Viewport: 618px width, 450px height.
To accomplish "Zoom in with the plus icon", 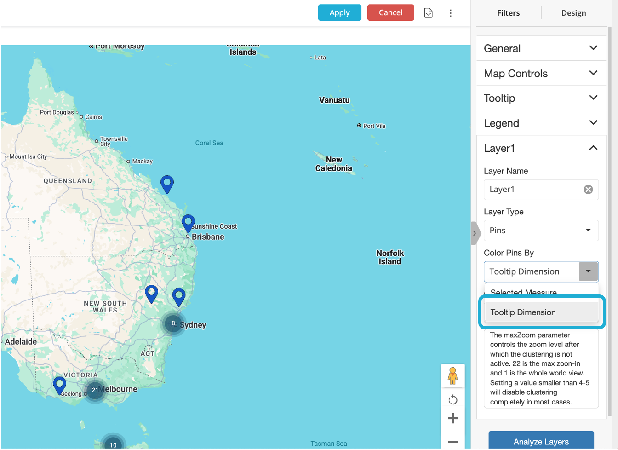I will point(452,418).
